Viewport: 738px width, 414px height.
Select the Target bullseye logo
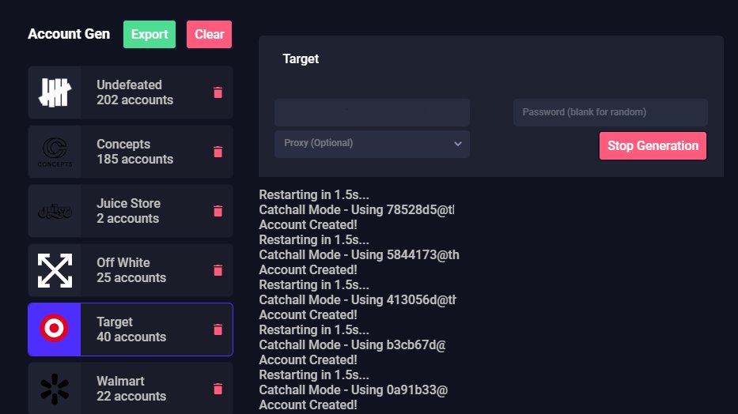coord(54,328)
